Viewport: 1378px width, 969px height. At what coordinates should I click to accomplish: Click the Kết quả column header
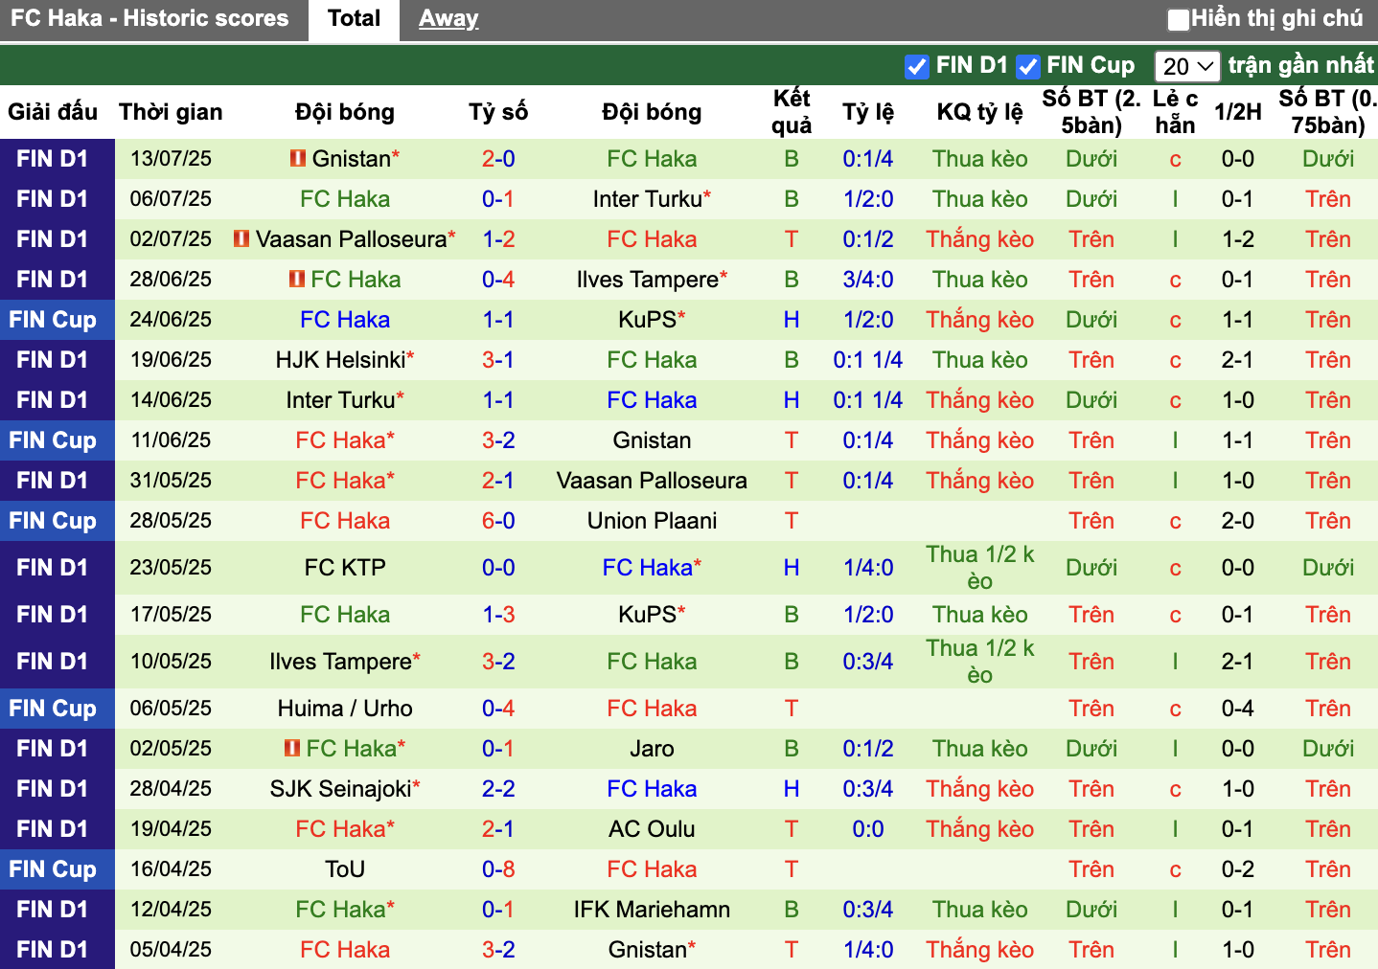tap(792, 112)
